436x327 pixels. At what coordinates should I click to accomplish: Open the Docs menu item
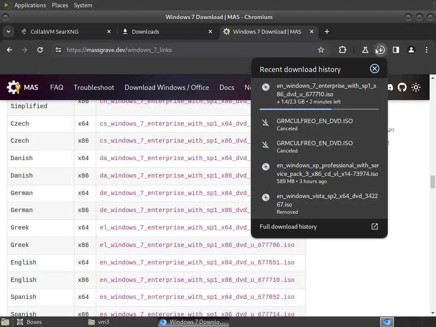click(x=227, y=87)
